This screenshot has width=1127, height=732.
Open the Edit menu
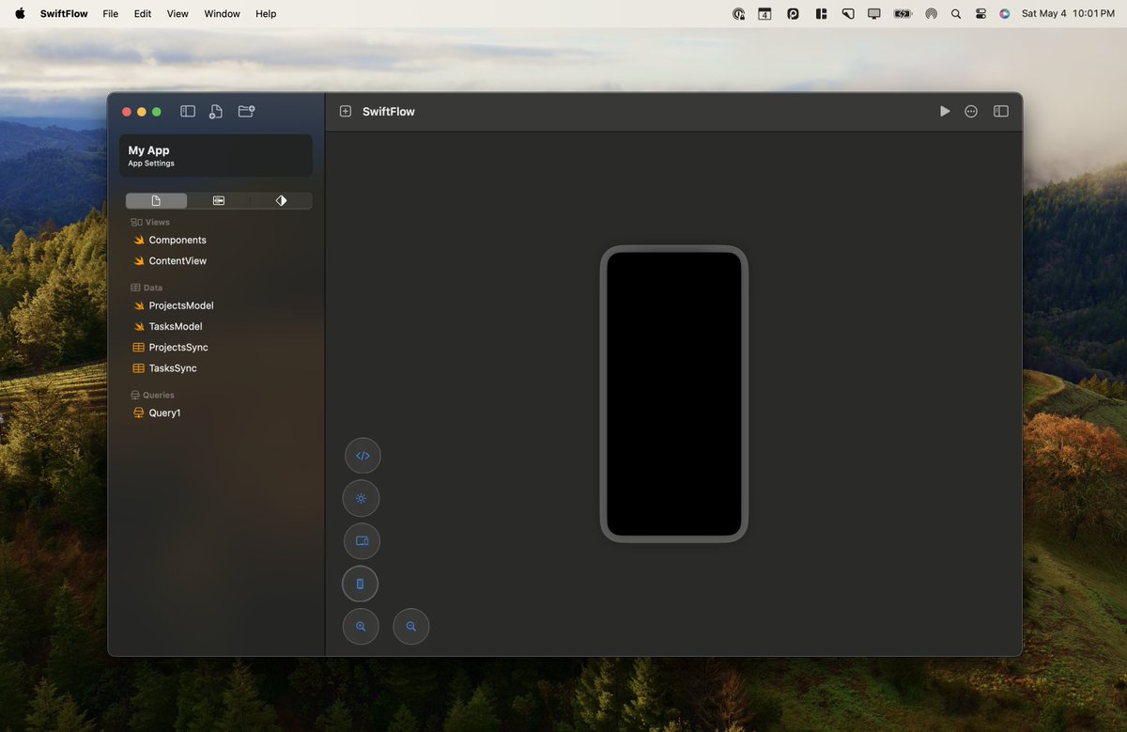pyautogui.click(x=143, y=14)
